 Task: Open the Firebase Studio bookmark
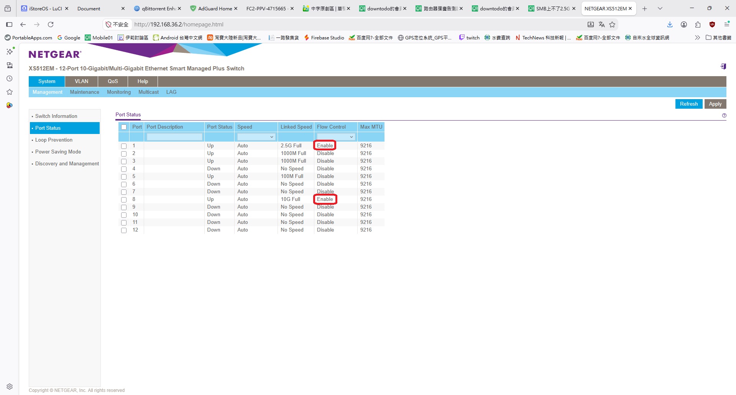(324, 38)
